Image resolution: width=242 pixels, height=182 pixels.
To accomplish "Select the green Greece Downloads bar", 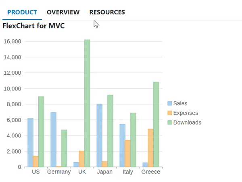I will 156,125.
